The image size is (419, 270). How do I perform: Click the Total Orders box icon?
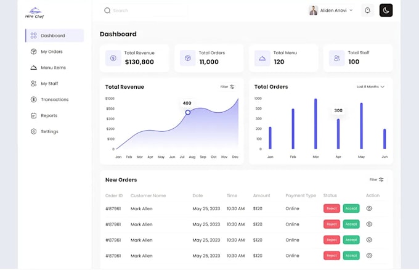coord(187,58)
